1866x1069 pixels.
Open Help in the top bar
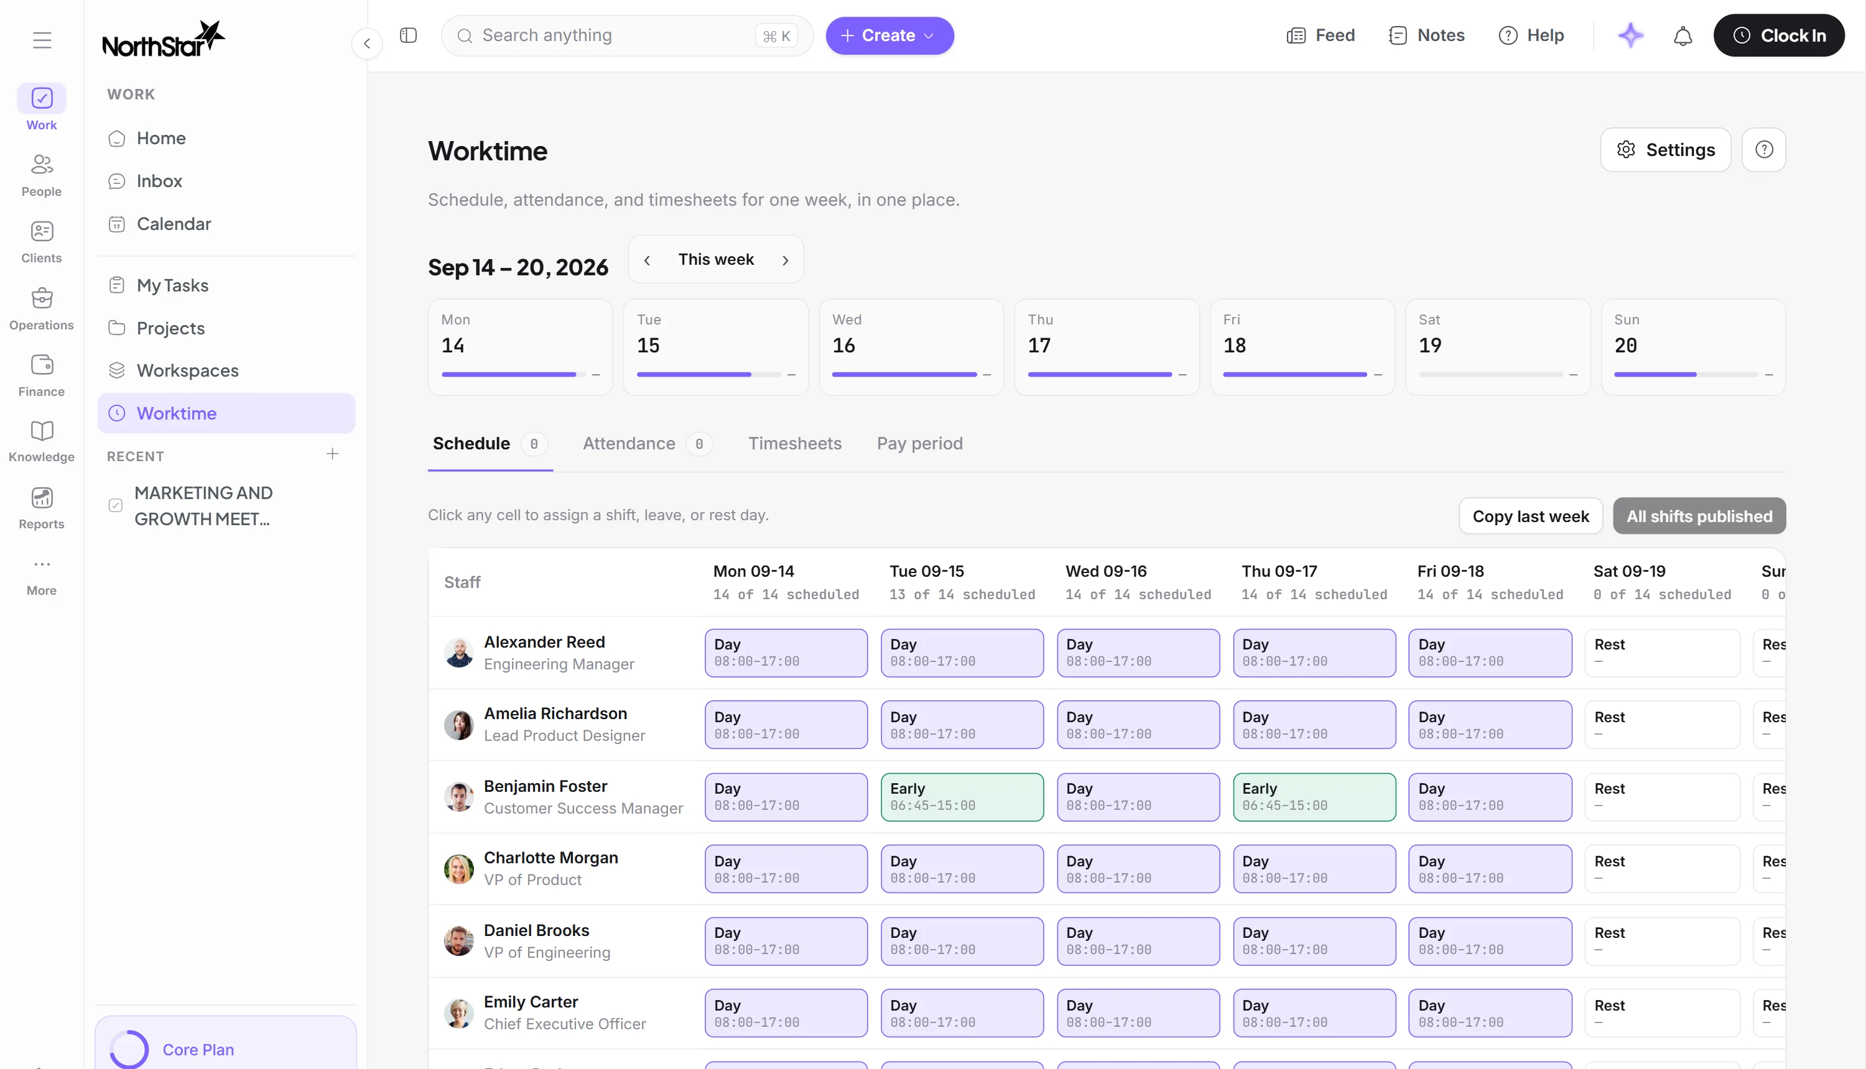[1531, 35]
